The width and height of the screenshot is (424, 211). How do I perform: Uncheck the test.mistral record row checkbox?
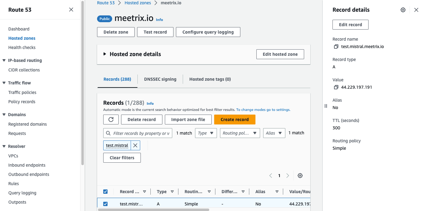point(105,204)
